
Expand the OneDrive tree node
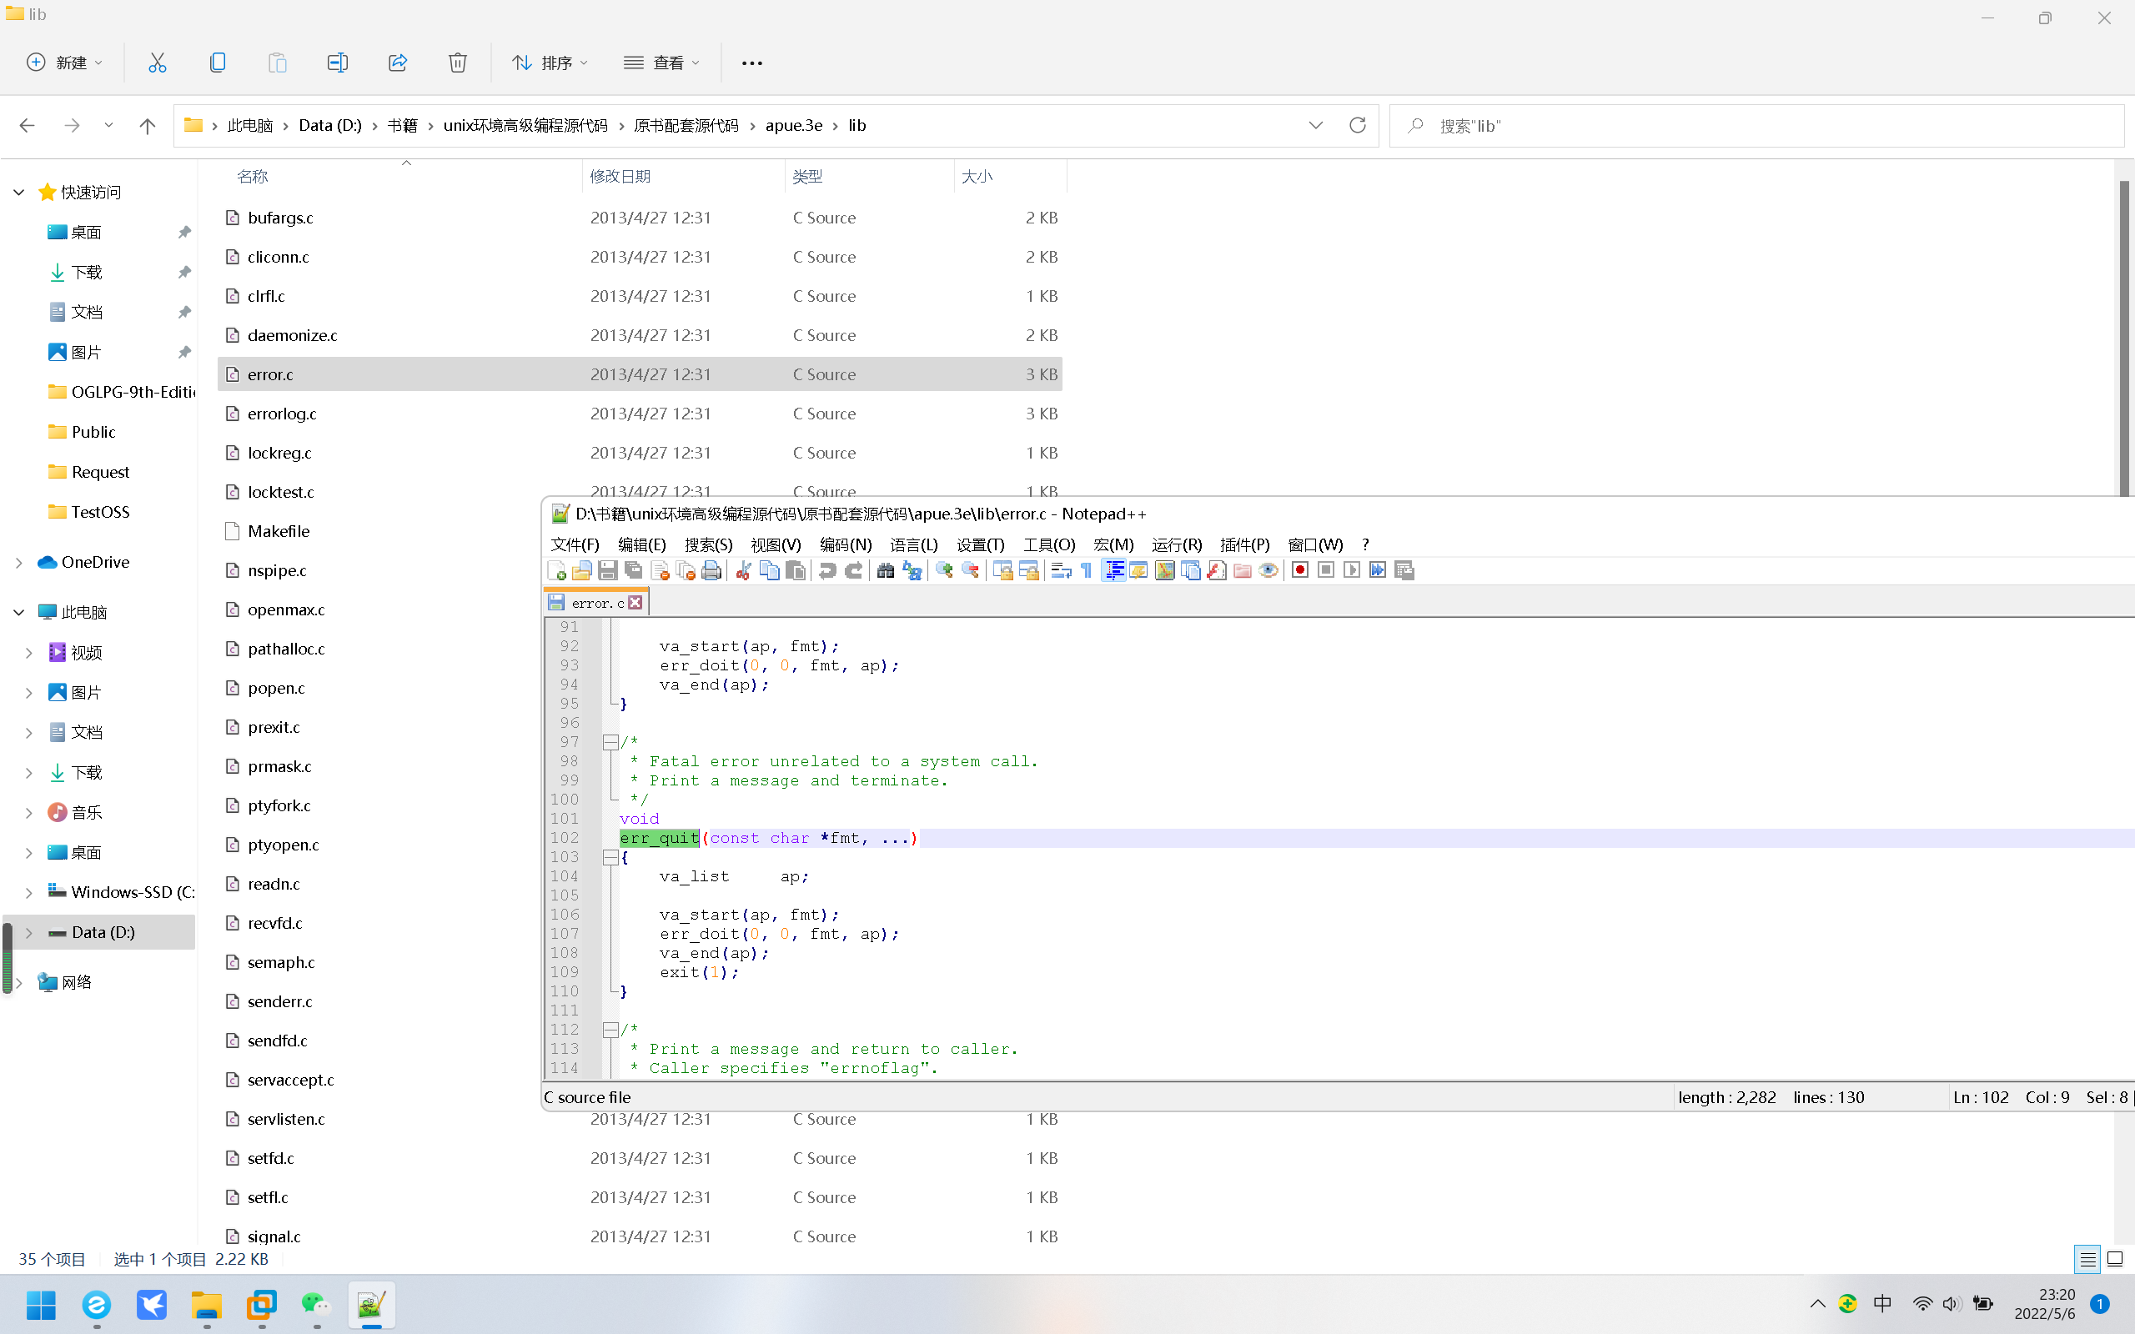tap(19, 563)
